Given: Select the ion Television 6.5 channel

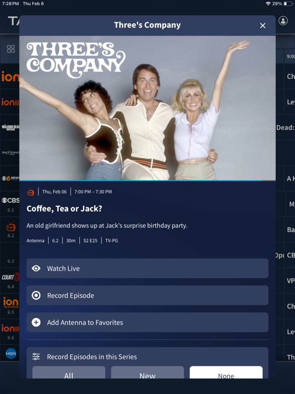Looking at the screenshot, I should coord(10,306).
